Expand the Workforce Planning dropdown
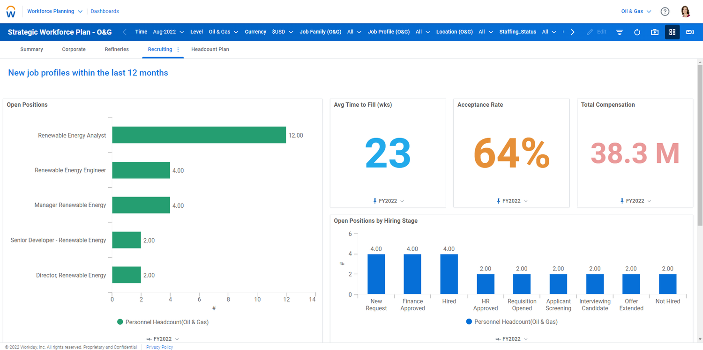Screen dimensions: 703x350 (x=55, y=11)
